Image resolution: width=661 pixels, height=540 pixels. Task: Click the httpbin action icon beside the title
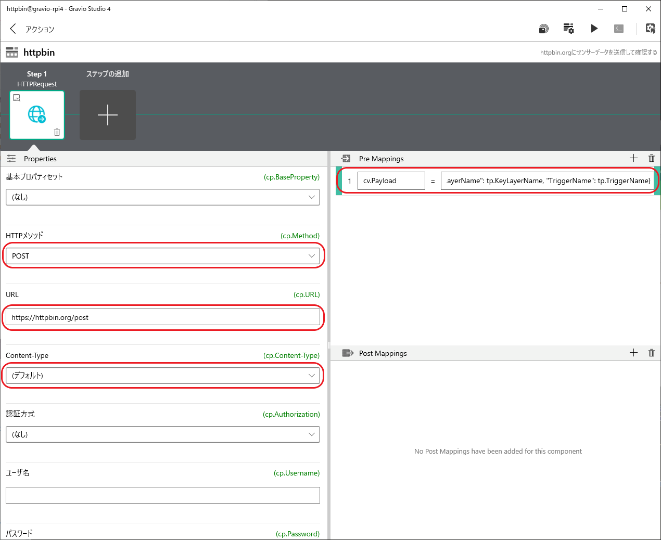[12, 52]
